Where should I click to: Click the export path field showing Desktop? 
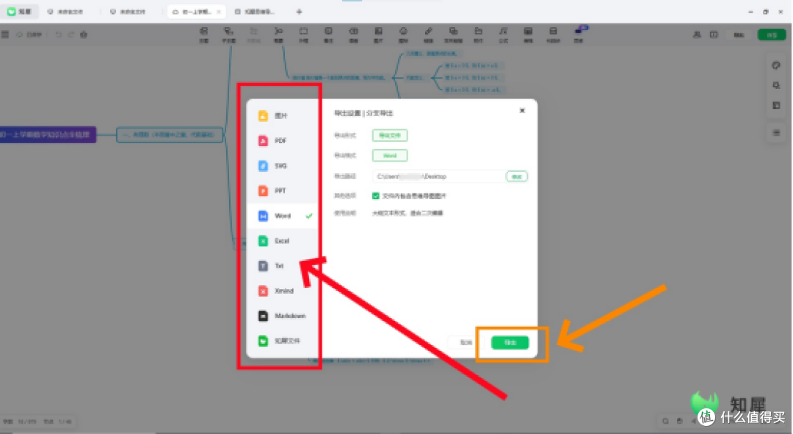[x=438, y=176]
